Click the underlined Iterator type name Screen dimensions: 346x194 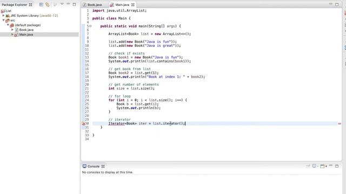tap(117, 123)
